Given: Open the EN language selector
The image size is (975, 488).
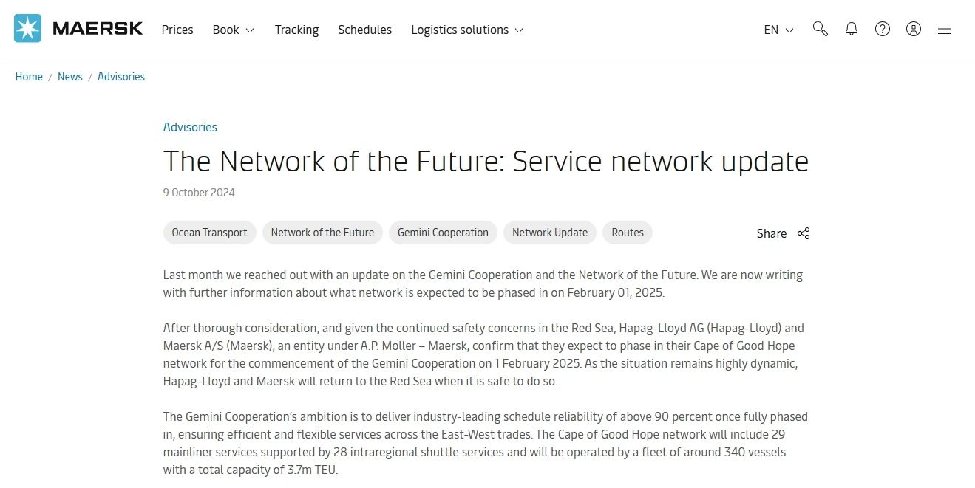Looking at the screenshot, I should pos(778,30).
